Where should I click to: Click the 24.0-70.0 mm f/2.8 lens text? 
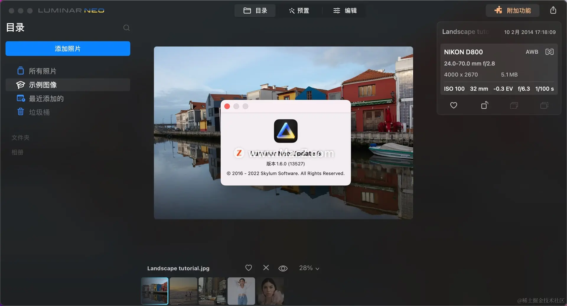pos(469,63)
